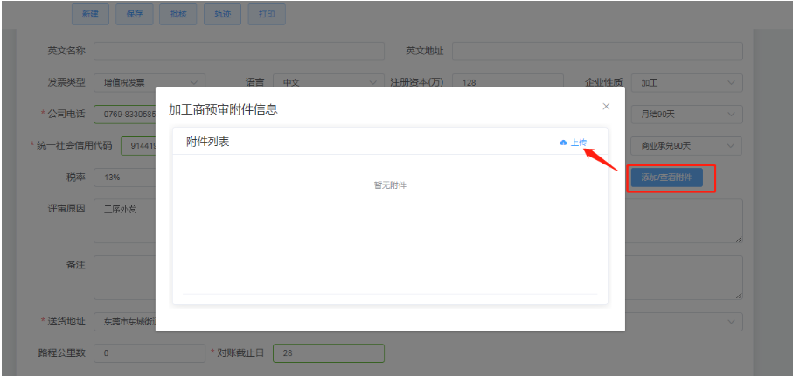Click the cloud upload icon
This screenshot has width=793, height=376.
click(x=563, y=143)
